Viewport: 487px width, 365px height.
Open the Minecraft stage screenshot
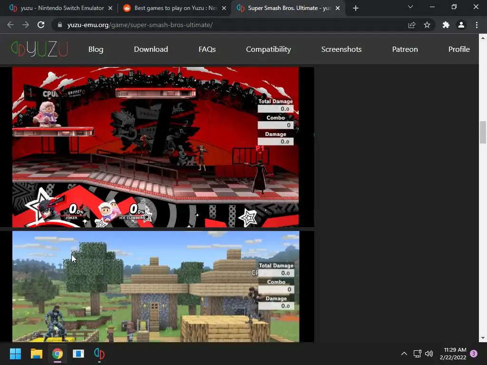click(x=156, y=287)
